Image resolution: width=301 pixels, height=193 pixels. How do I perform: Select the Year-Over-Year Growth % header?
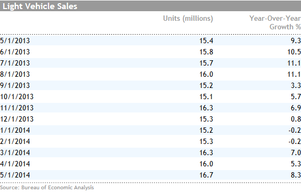point(275,22)
